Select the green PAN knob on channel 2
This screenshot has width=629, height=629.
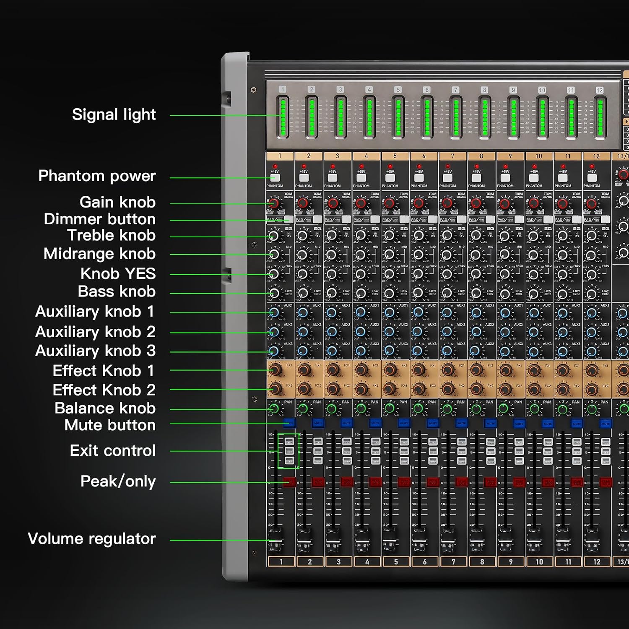[303, 408]
